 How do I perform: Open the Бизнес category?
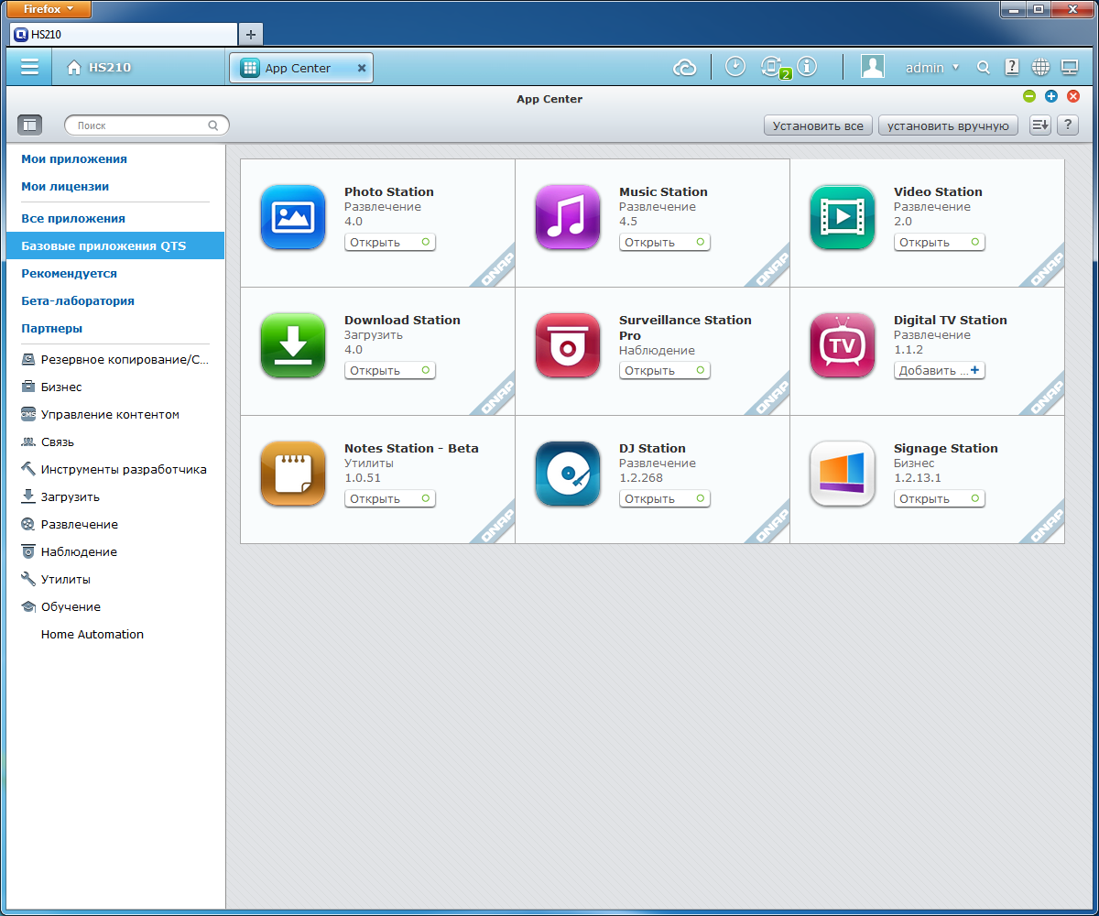pyautogui.click(x=51, y=387)
